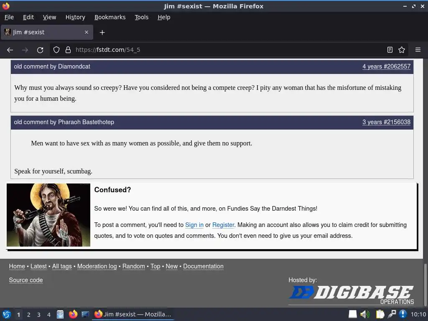Click the Digibase Operations host logo

(x=351, y=295)
